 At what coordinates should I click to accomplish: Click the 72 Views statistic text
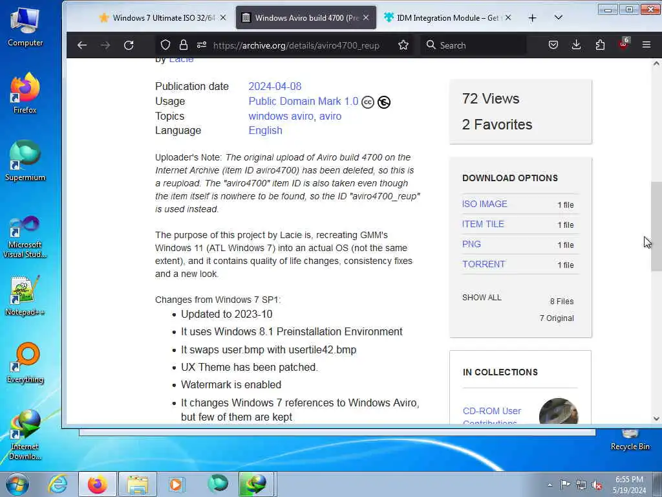pos(491,98)
